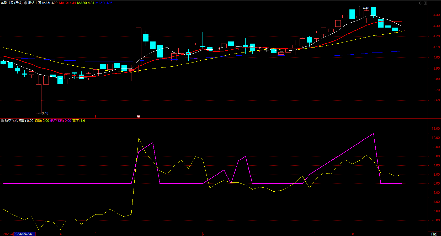Click the 3.60 price axis label
This screenshot has width=441, height=236.
(437, 100)
